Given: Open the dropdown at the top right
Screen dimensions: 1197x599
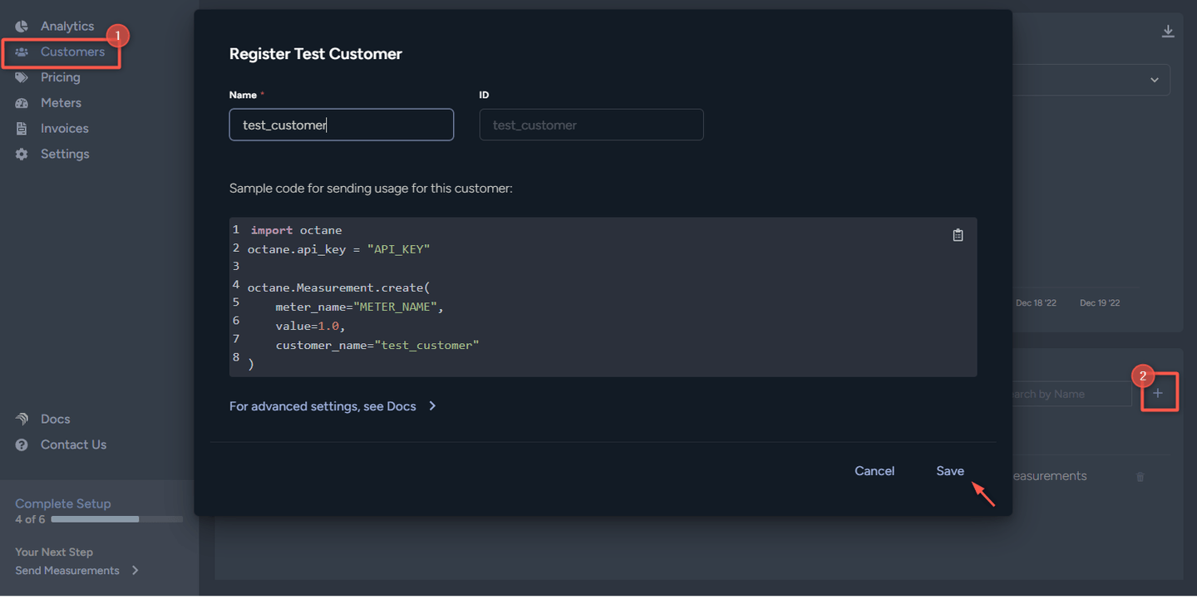Looking at the screenshot, I should [1155, 79].
